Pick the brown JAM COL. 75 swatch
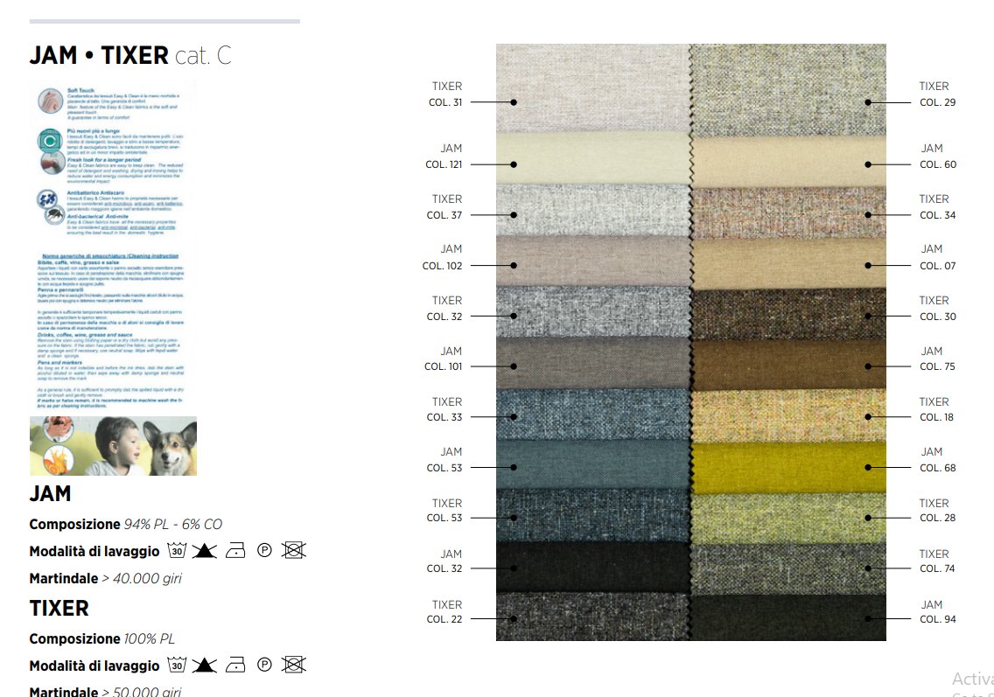 point(788,365)
